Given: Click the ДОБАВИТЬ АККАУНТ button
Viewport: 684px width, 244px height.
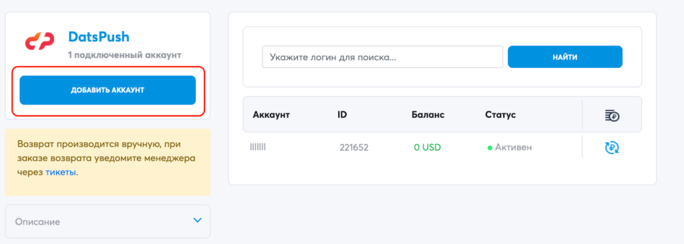Looking at the screenshot, I should (108, 90).
